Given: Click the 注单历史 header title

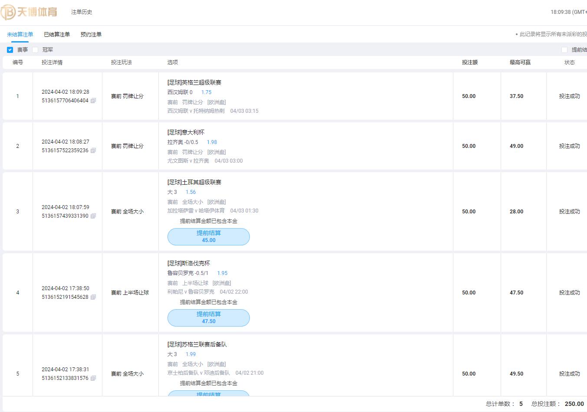Looking at the screenshot, I should coord(82,12).
